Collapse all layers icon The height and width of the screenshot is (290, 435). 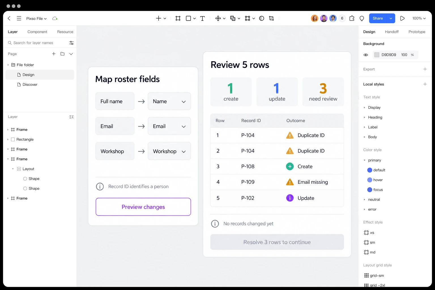[x=71, y=117]
